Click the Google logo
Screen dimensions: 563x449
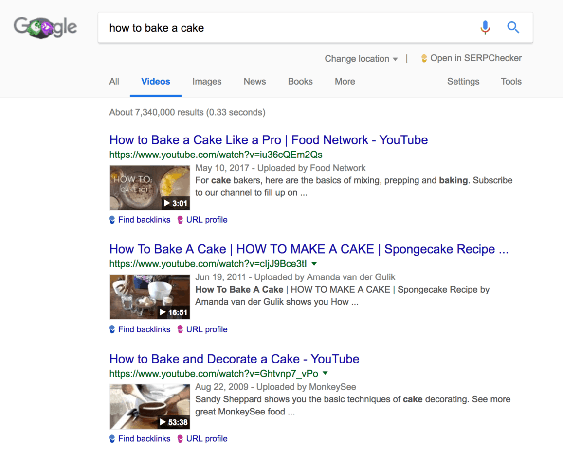click(x=45, y=28)
